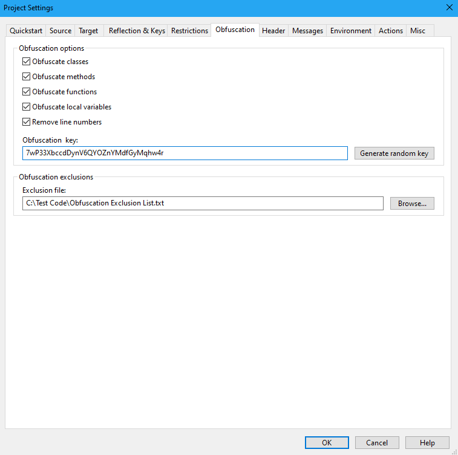Switch to the Misc tab
The height and width of the screenshot is (455, 458).
pos(417,31)
